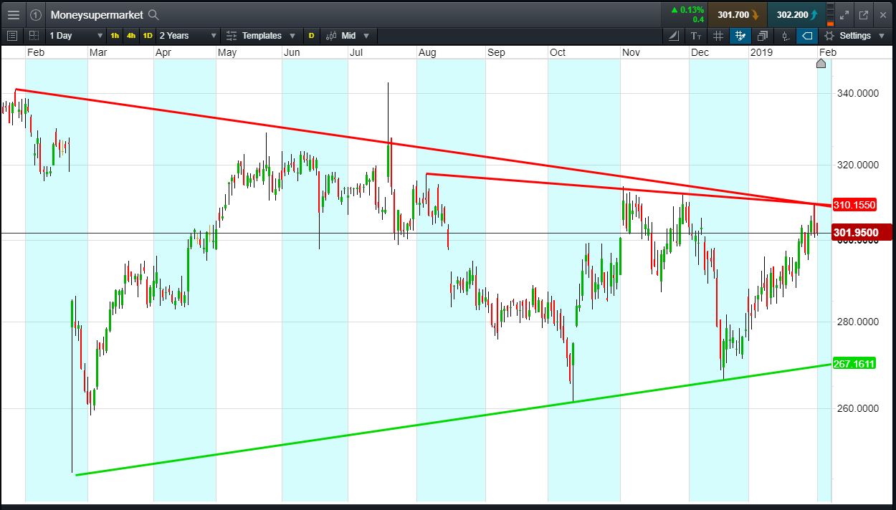Screen dimensions: 896x510
Task: Click the settings gear icon
Action: coord(829,35)
